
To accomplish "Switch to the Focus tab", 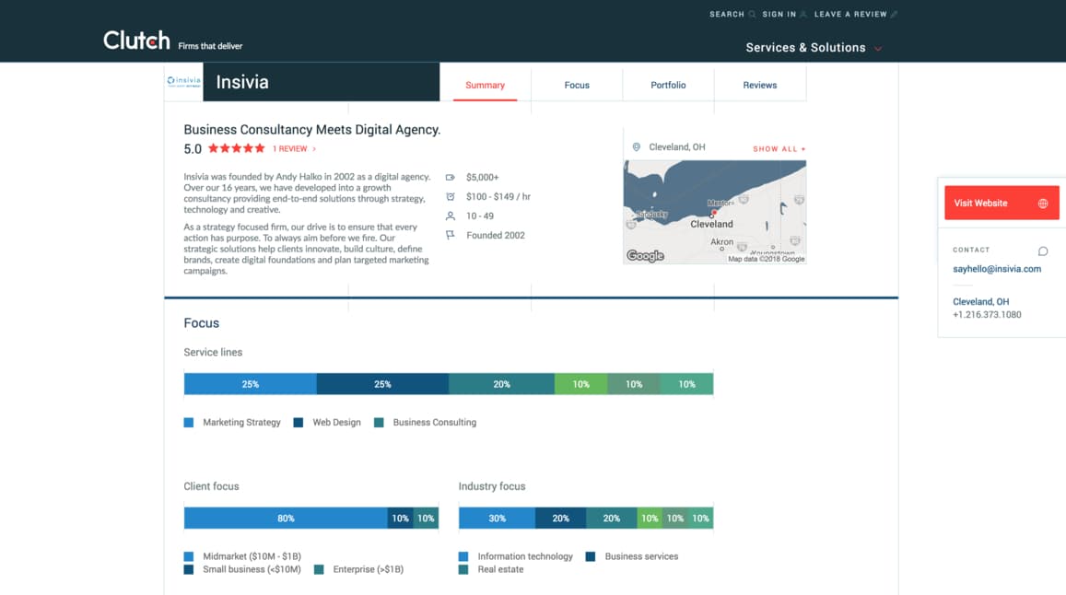I will pos(577,85).
